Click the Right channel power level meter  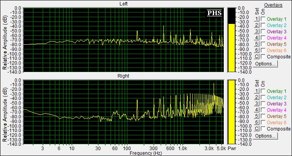point(232,112)
